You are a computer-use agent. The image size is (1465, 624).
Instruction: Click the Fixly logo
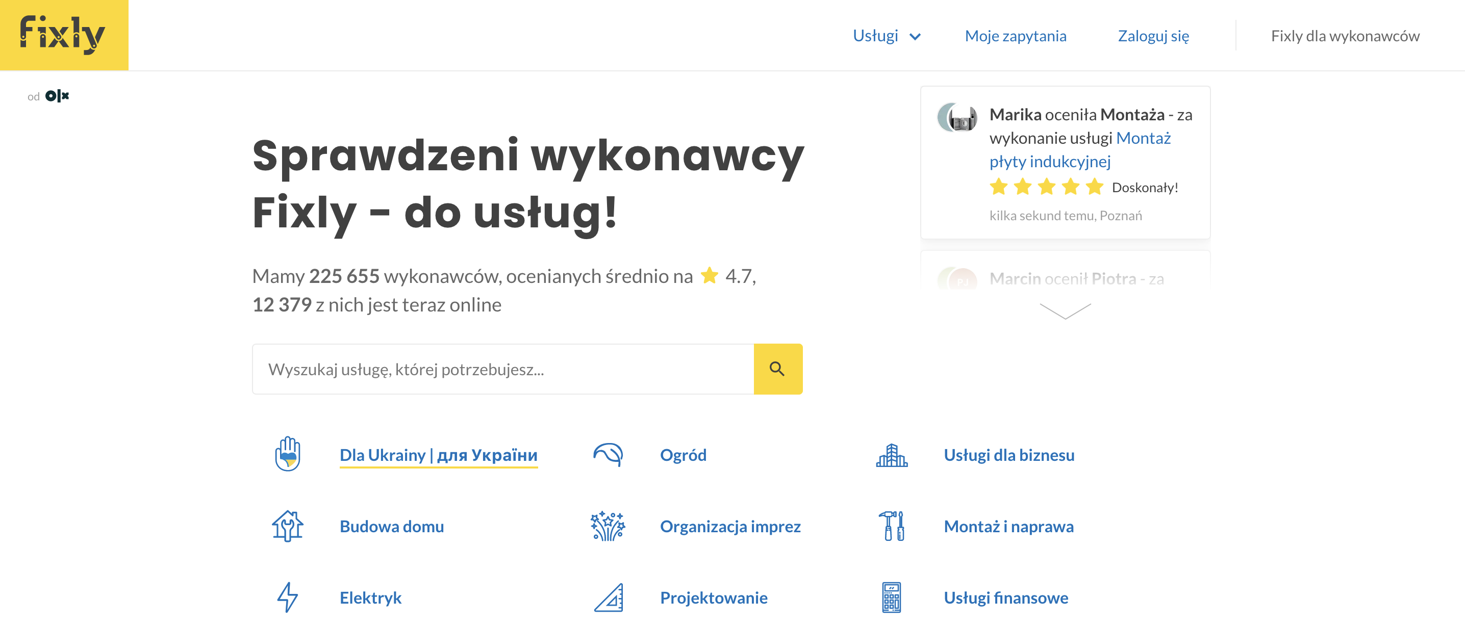coord(64,35)
